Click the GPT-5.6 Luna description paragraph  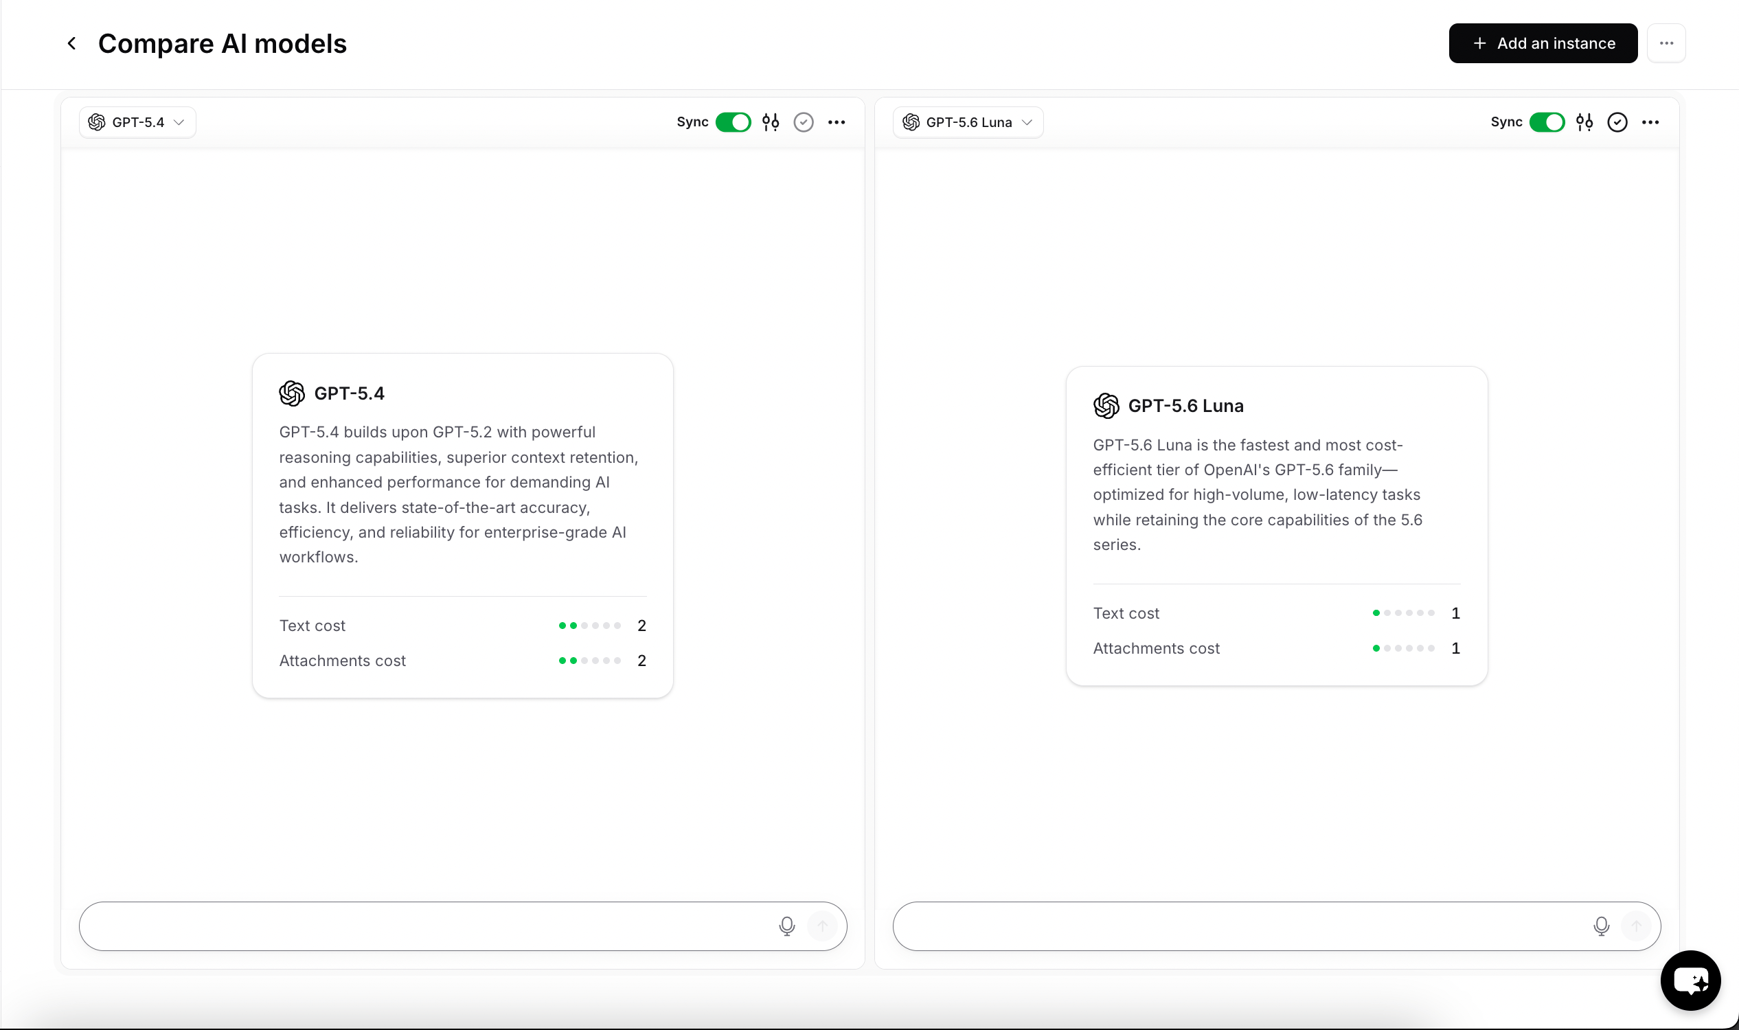click(x=1258, y=494)
